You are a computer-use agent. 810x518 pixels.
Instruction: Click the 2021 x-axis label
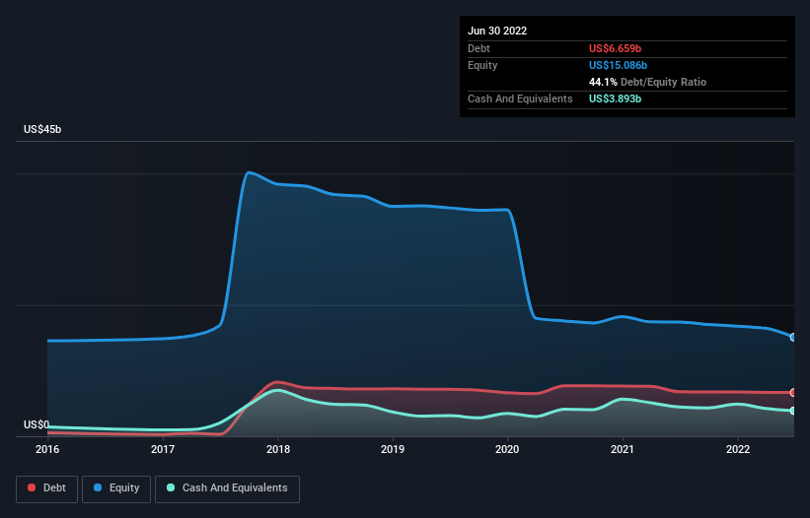[623, 449]
